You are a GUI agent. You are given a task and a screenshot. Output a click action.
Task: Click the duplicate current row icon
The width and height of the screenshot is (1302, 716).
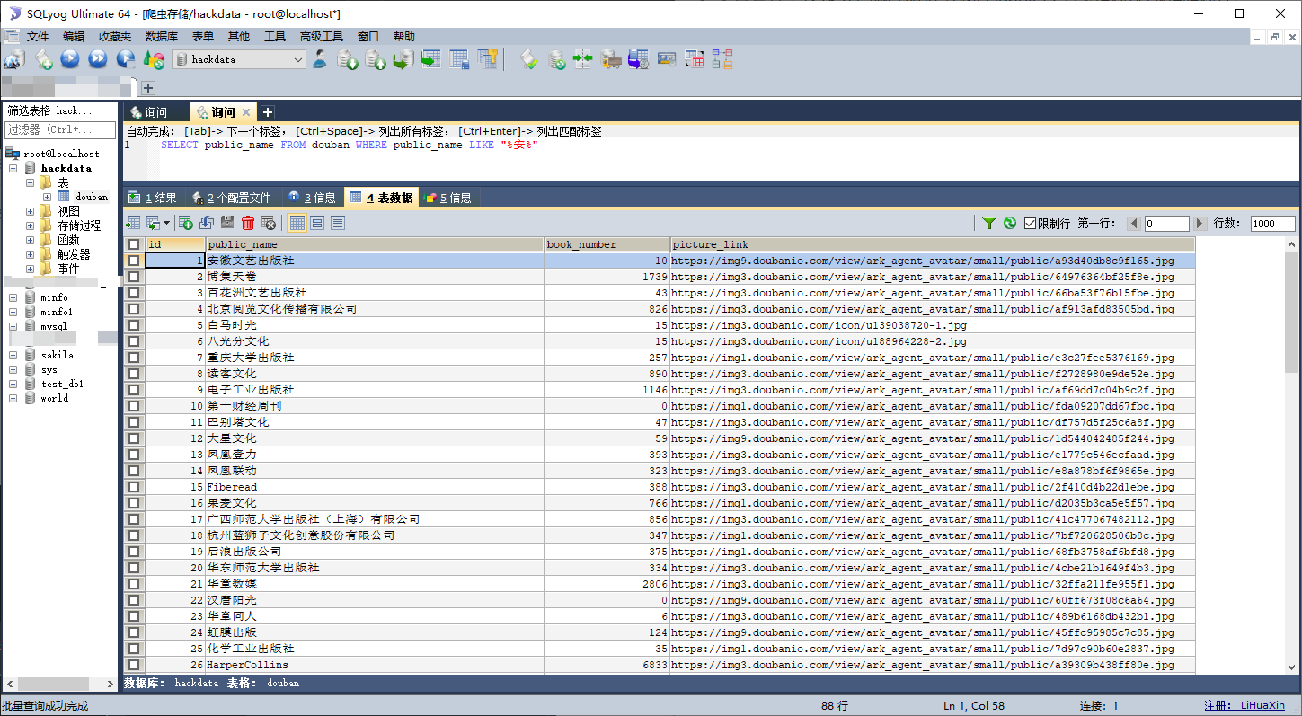coord(207,223)
